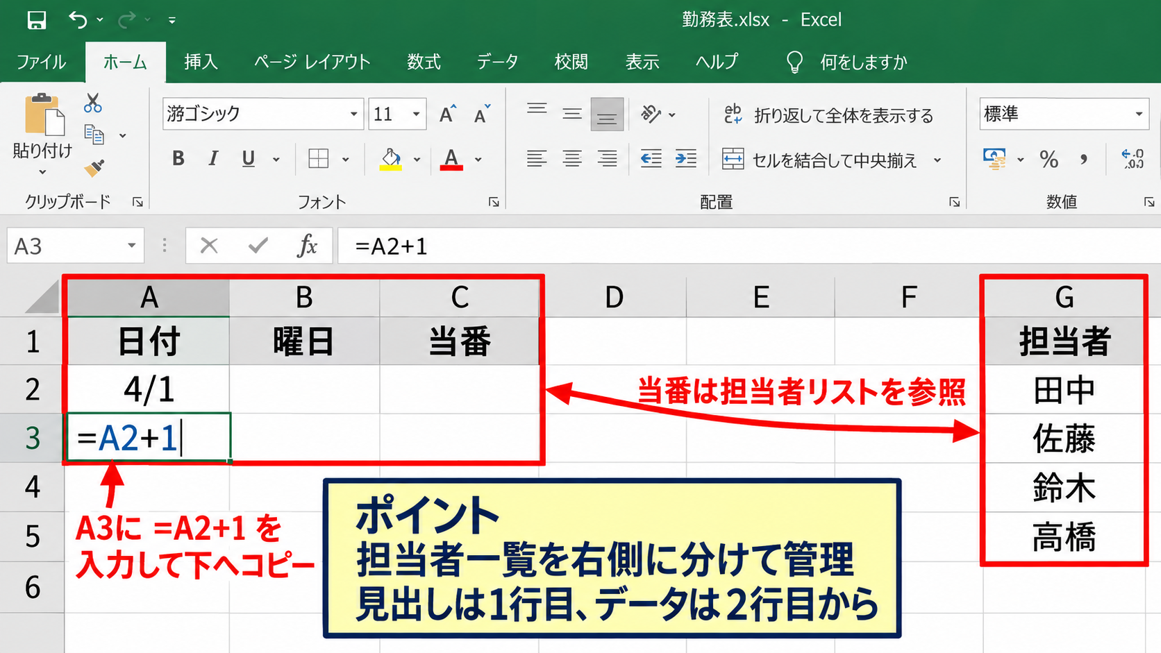Apply the red font color A
The image size is (1161, 653).
(451, 160)
